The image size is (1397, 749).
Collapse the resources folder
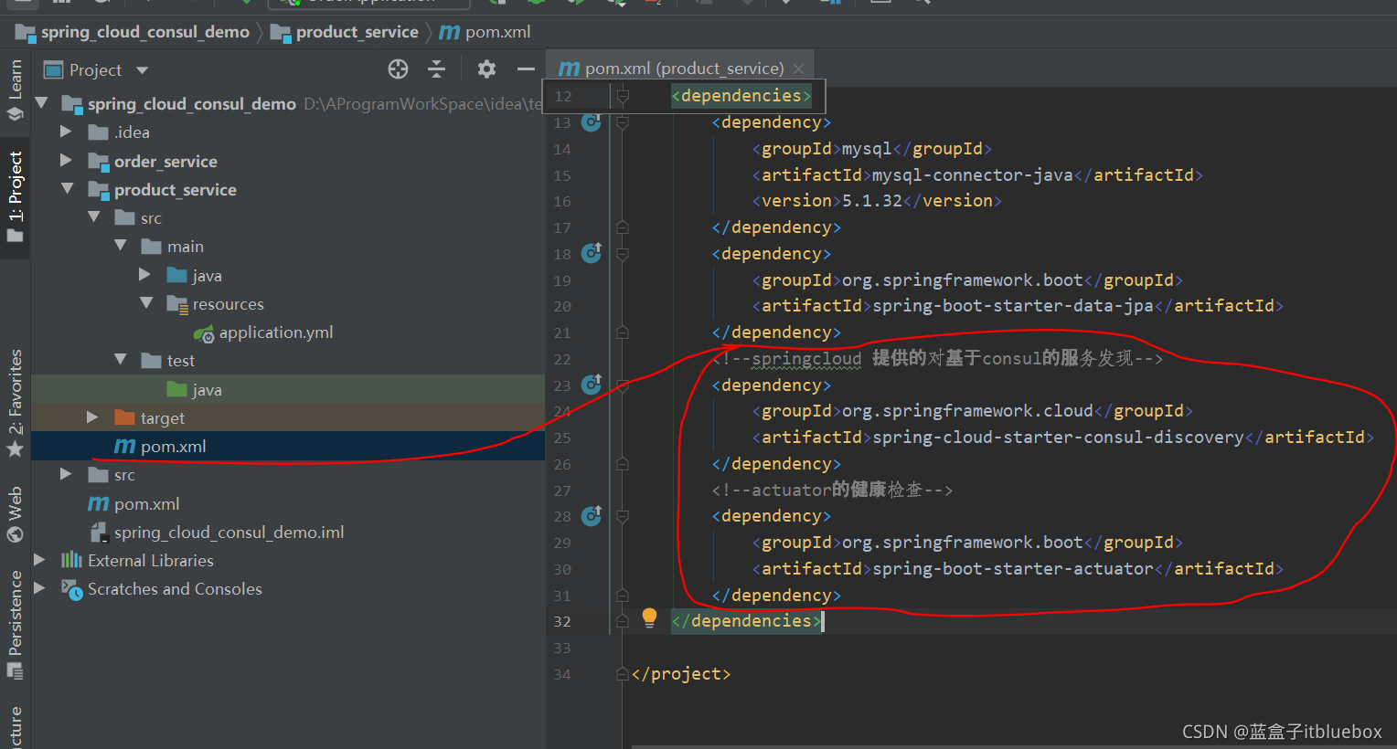(146, 303)
